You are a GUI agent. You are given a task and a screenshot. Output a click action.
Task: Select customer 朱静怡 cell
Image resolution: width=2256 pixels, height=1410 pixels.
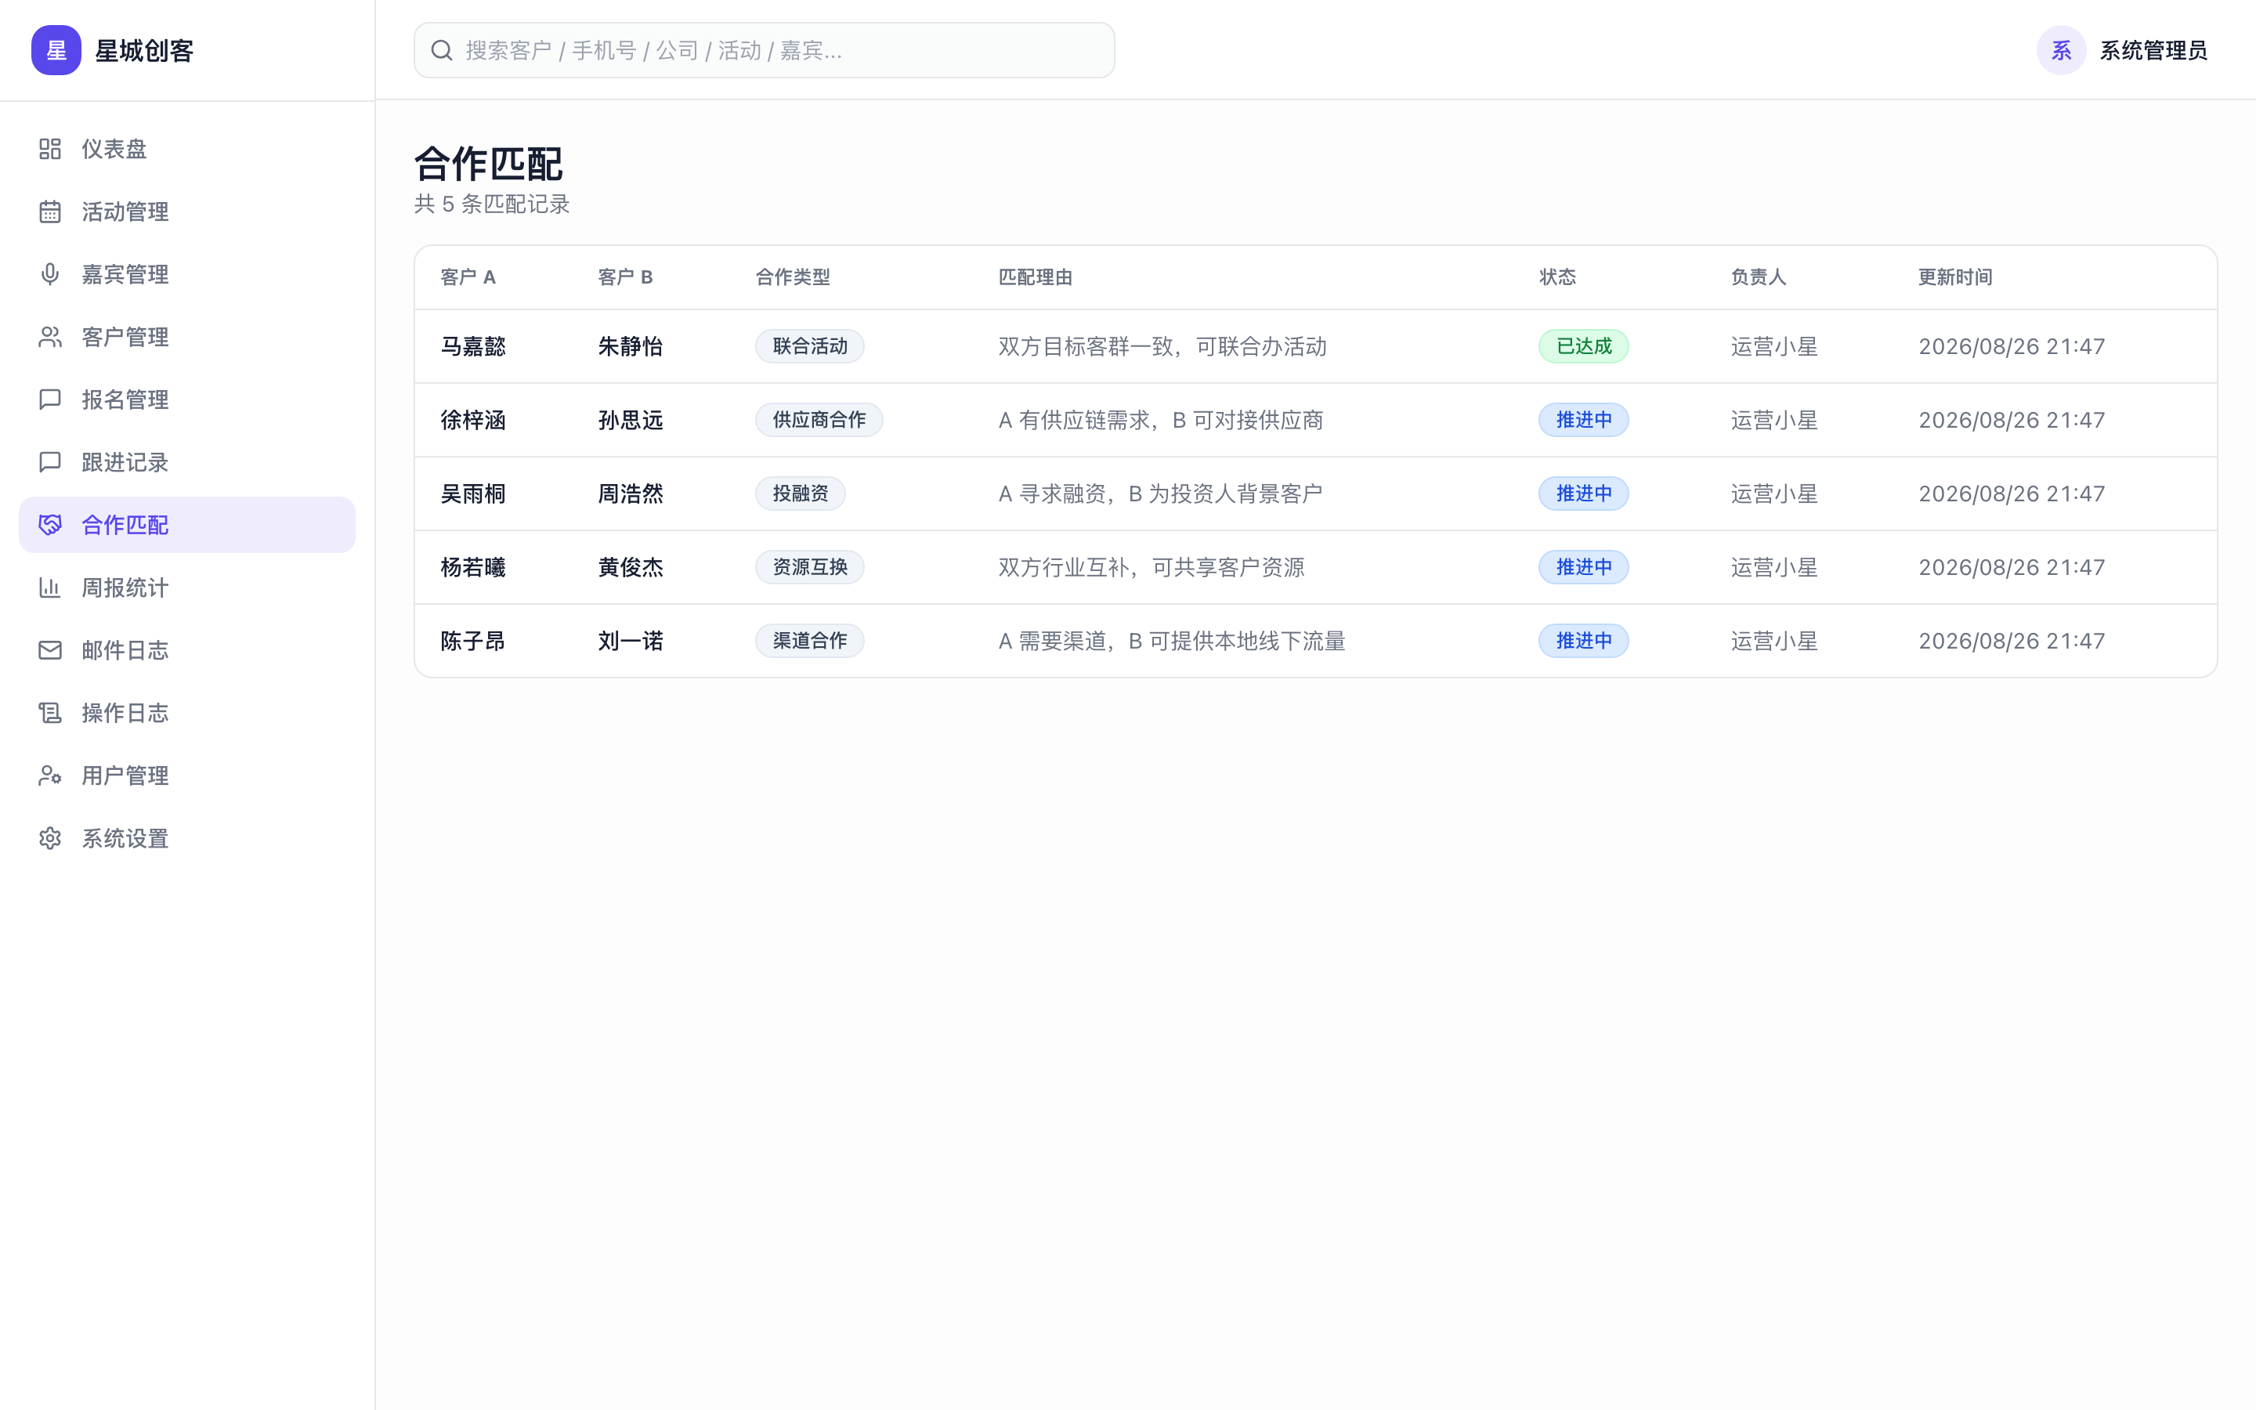coord(630,346)
